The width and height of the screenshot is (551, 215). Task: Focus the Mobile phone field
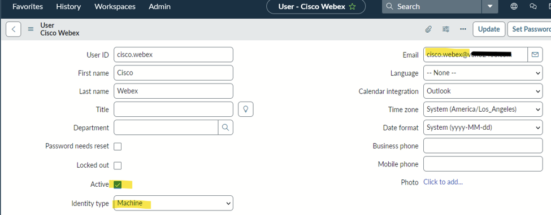pos(483,164)
